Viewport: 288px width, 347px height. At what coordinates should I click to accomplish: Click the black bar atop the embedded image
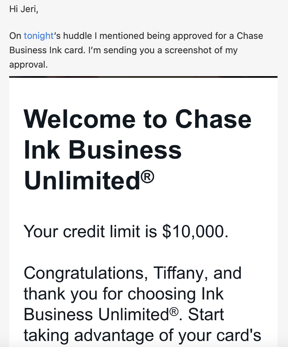point(143,77)
